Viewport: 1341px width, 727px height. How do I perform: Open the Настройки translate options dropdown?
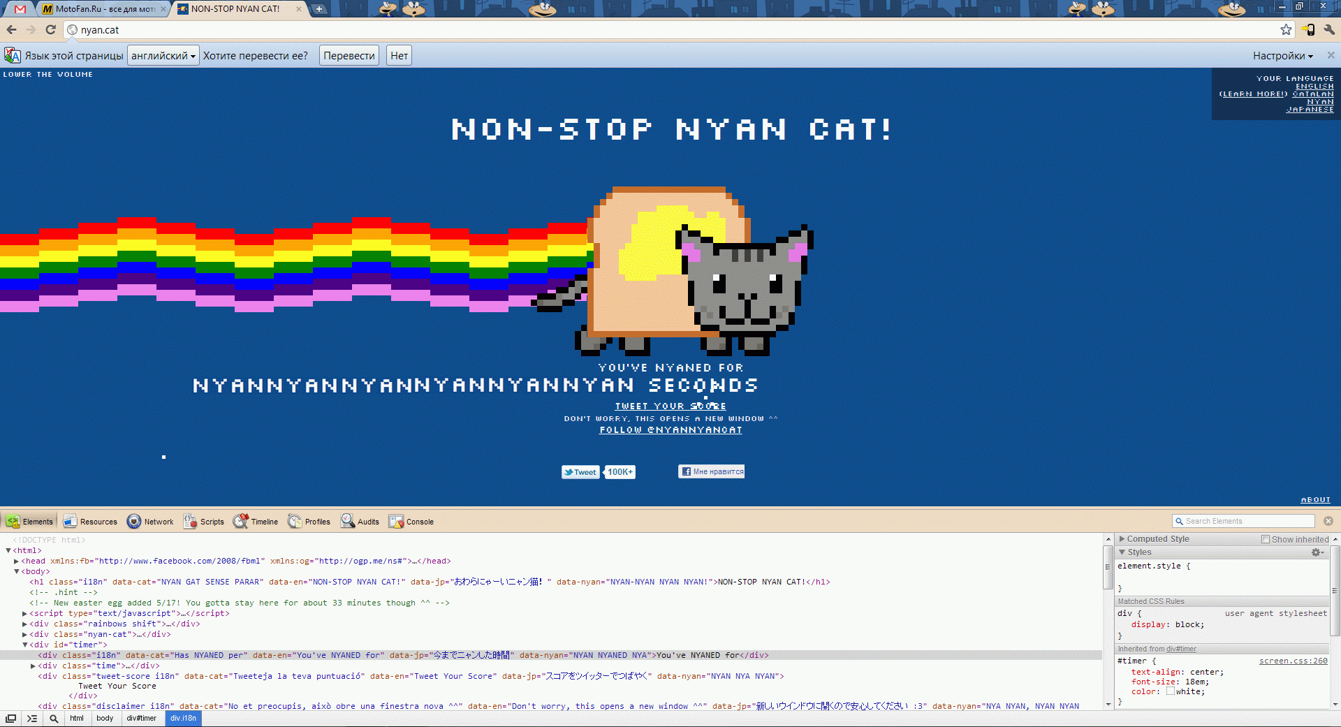[x=1282, y=56]
